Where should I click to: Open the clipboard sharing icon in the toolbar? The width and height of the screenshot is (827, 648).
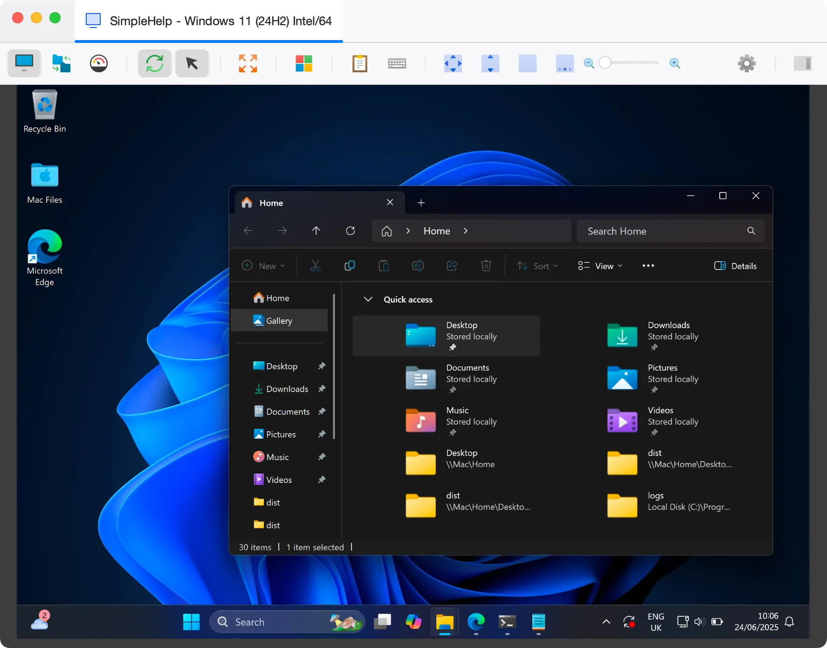click(360, 63)
